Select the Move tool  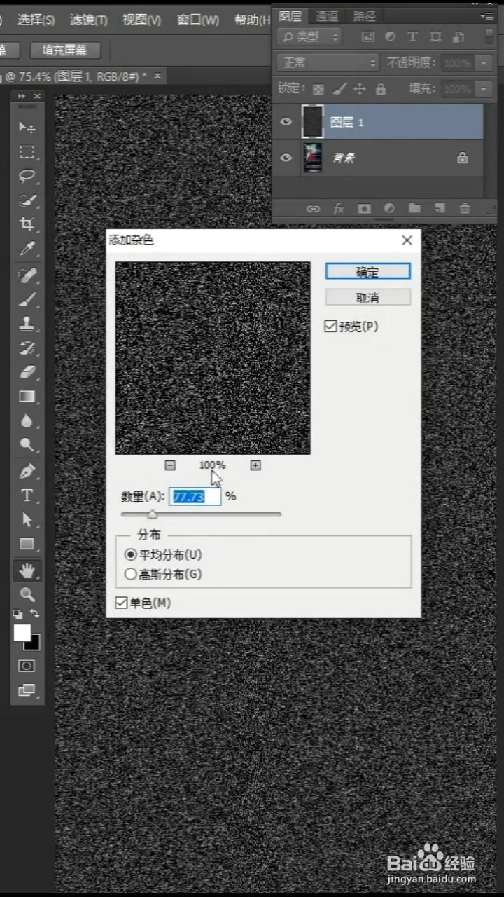pyautogui.click(x=27, y=127)
